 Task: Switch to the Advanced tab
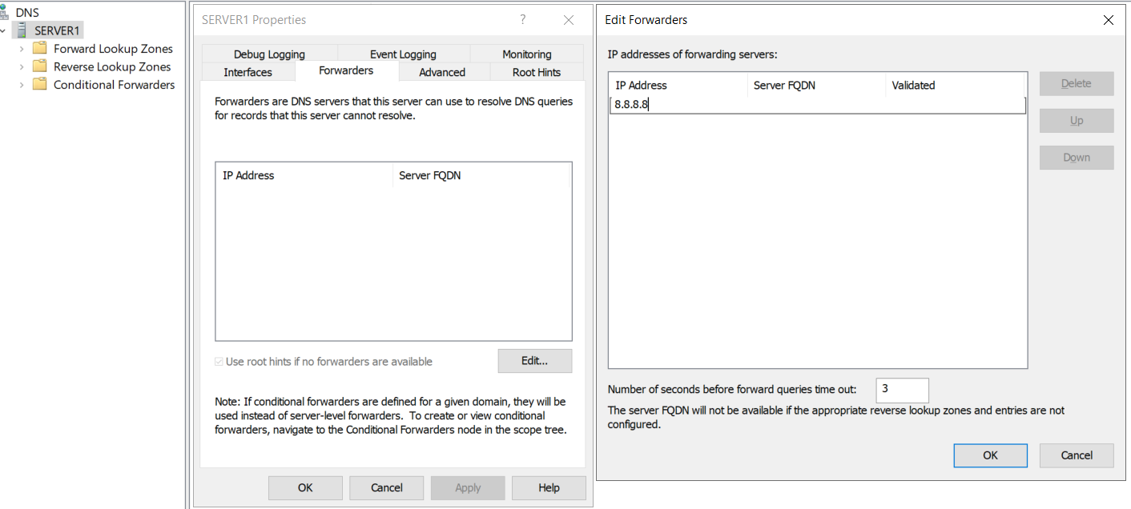pyautogui.click(x=442, y=72)
